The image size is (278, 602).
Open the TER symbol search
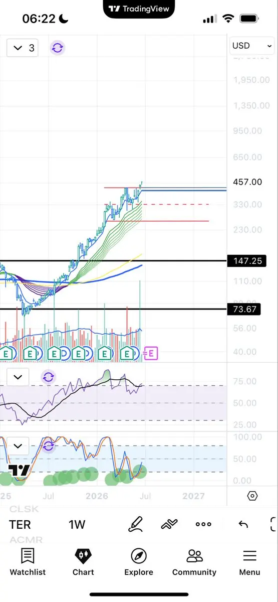(20, 525)
